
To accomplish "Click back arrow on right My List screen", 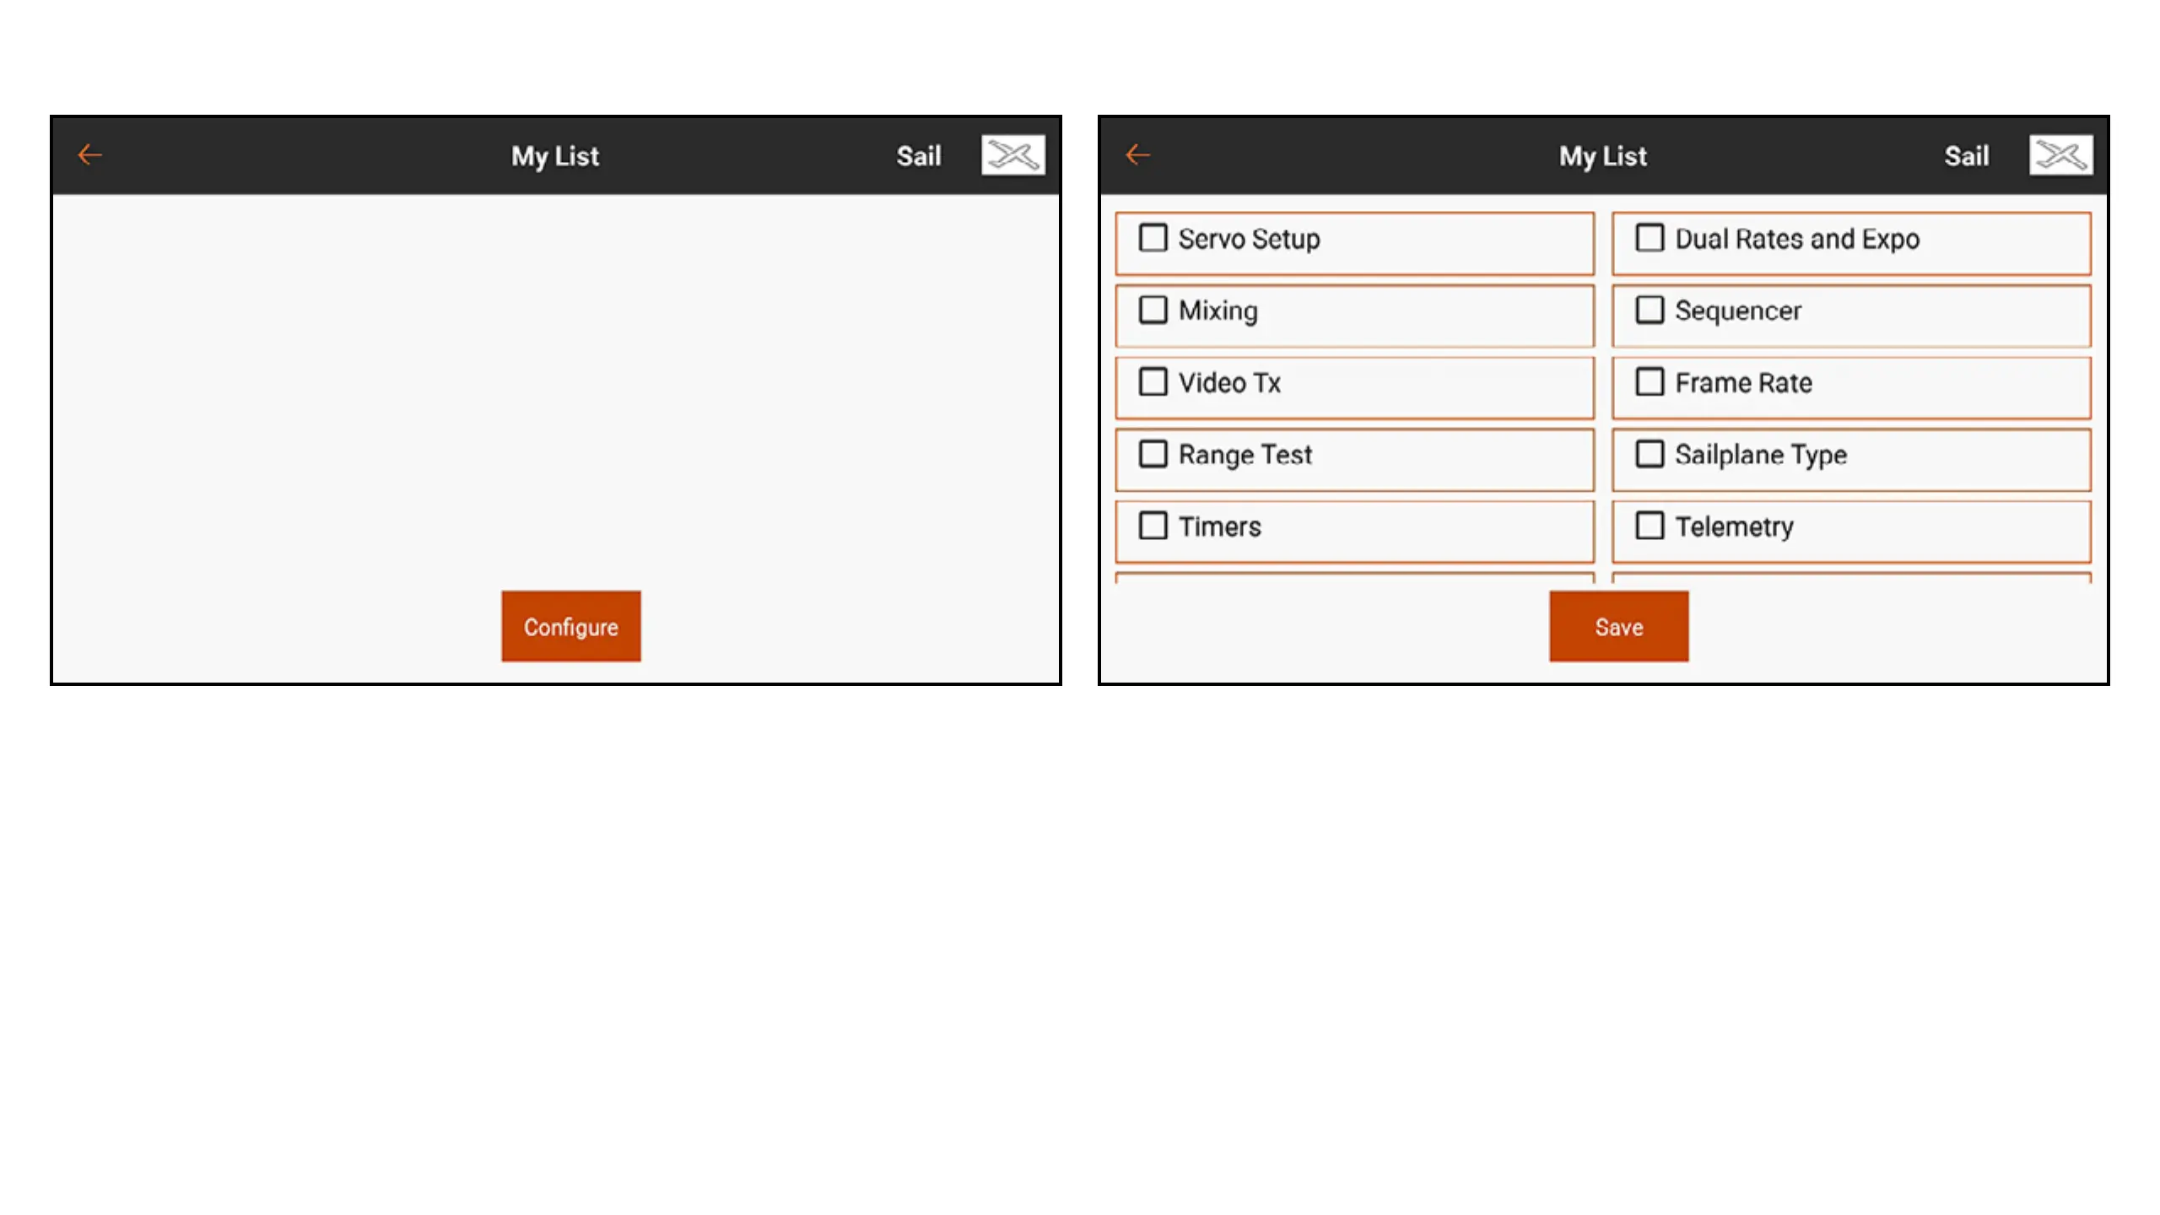I will point(1137,155).
